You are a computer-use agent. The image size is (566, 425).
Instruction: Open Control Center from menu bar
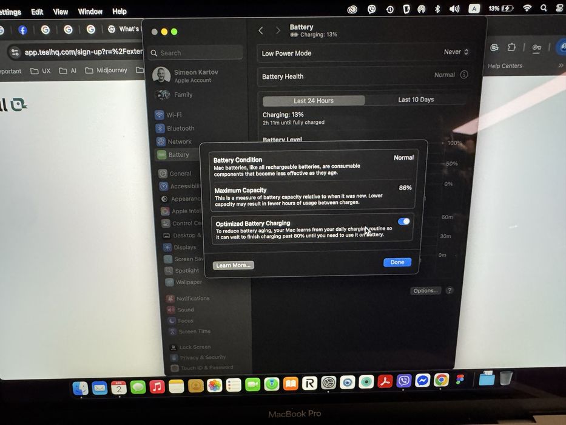tap(559, 8)
